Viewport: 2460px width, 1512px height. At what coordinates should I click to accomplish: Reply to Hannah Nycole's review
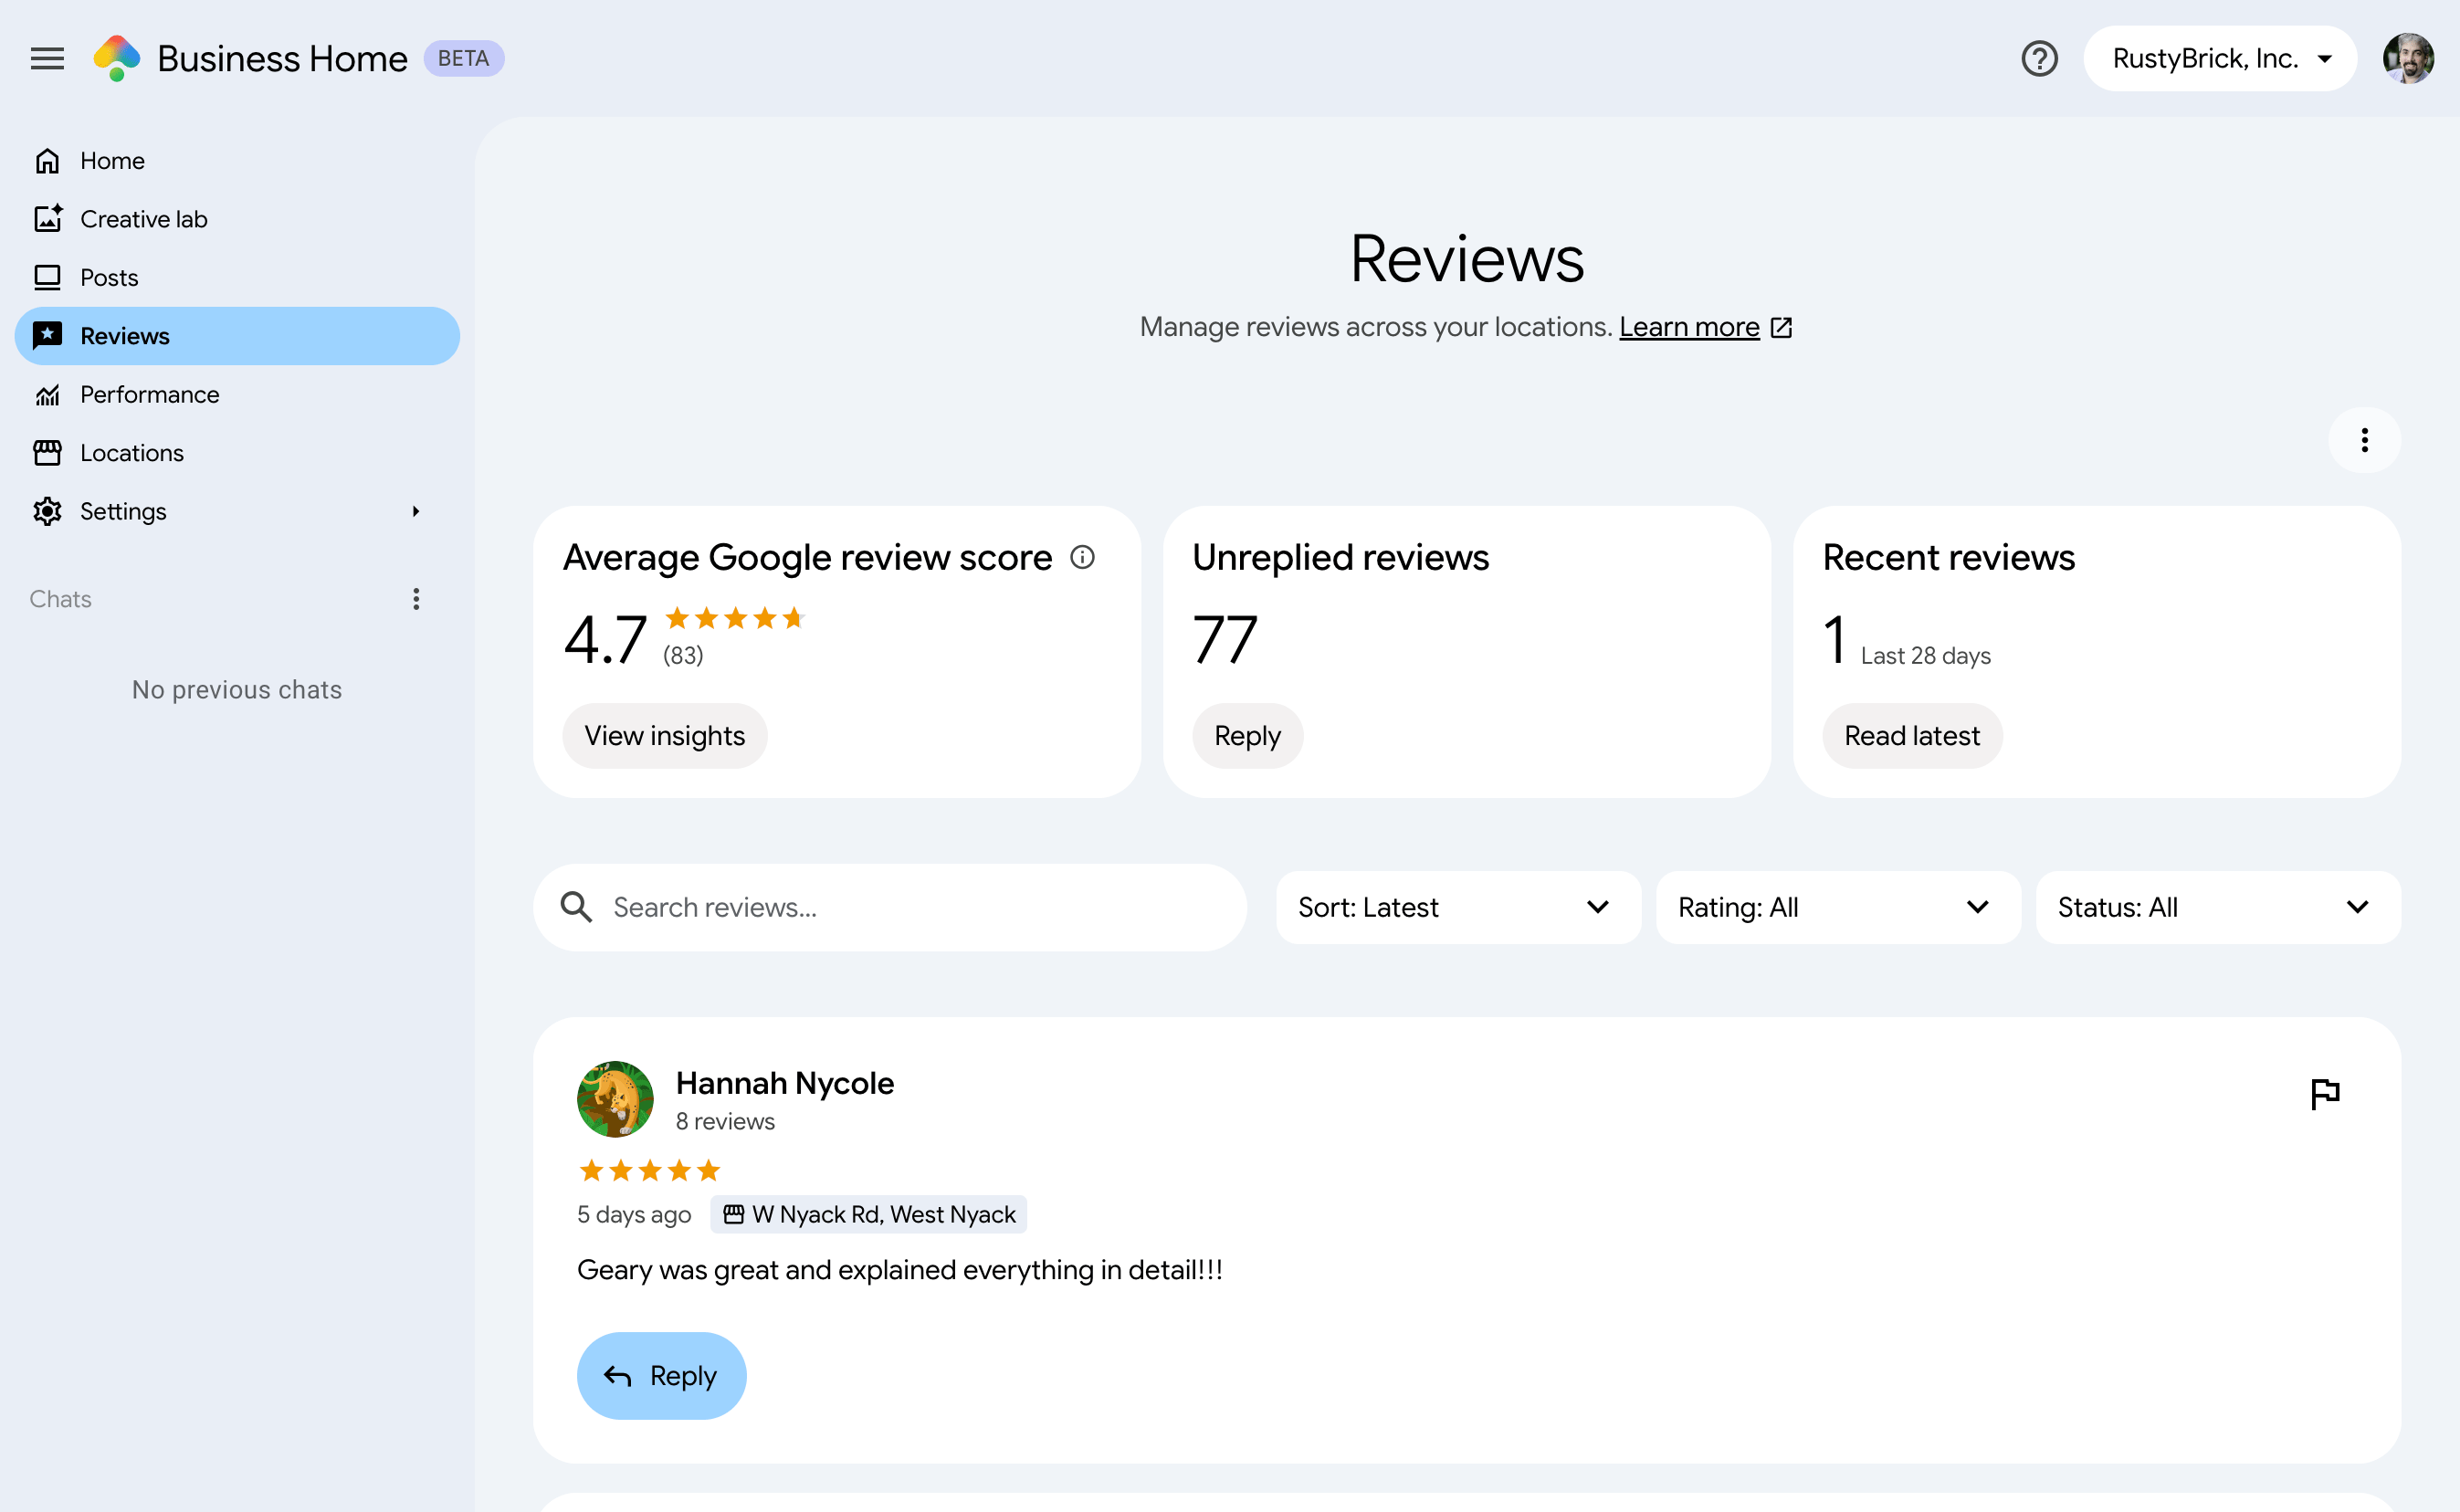tap(661, 1376)
